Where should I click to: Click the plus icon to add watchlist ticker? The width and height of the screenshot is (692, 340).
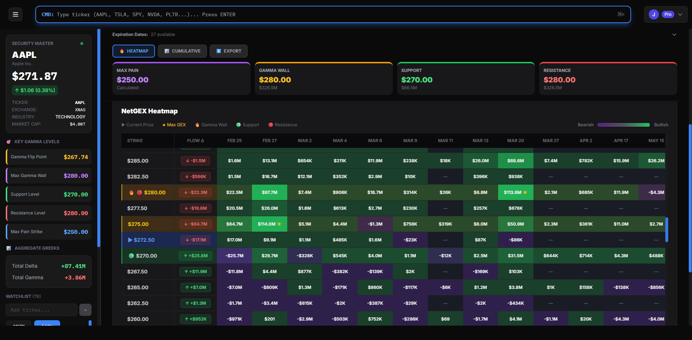pos(85,310)
